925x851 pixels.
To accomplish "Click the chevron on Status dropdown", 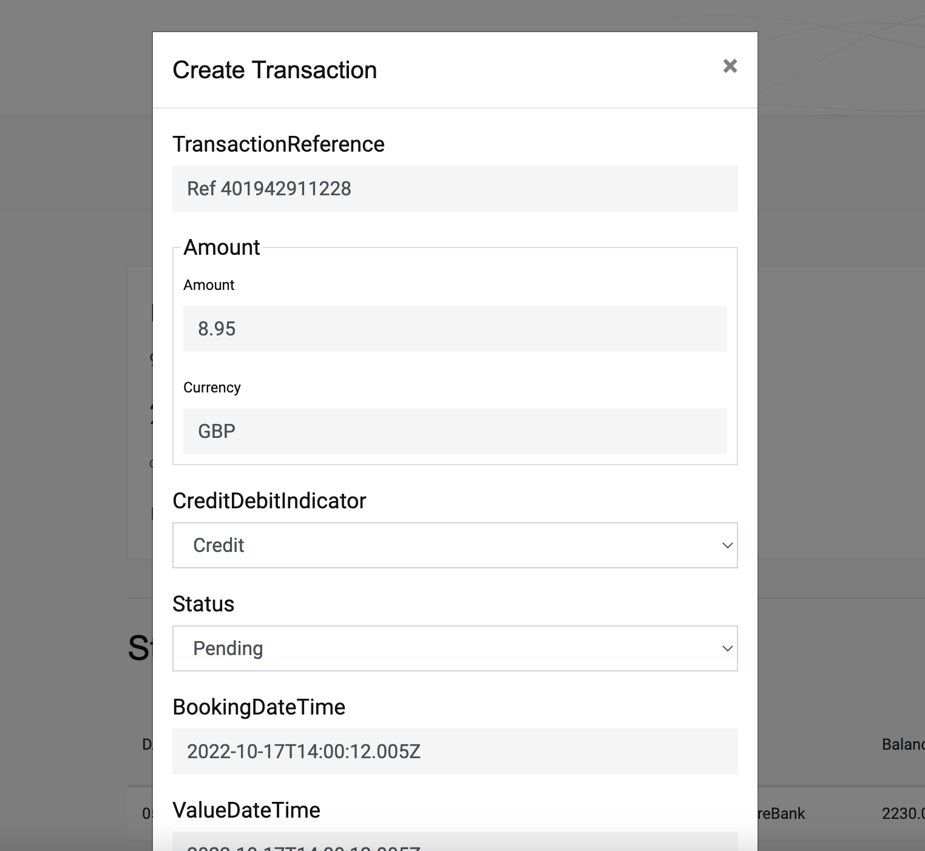I will (x=727, y=648).
